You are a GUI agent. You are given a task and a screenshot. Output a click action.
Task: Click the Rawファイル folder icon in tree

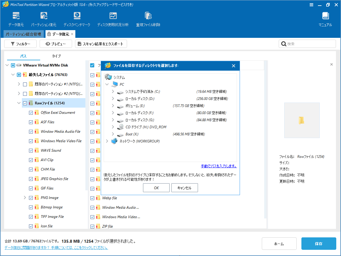pyautogui.click(x=31, y=103)
